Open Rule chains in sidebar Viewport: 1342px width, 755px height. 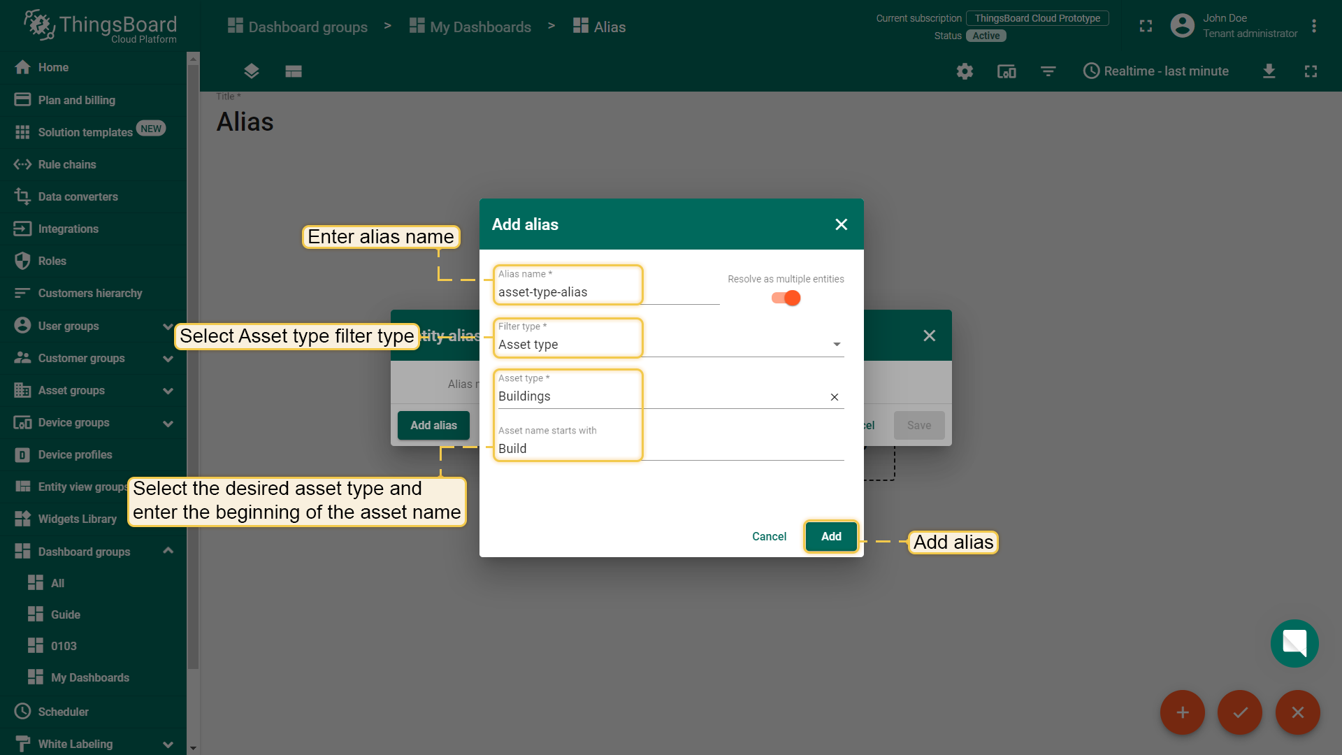(67, 164)
